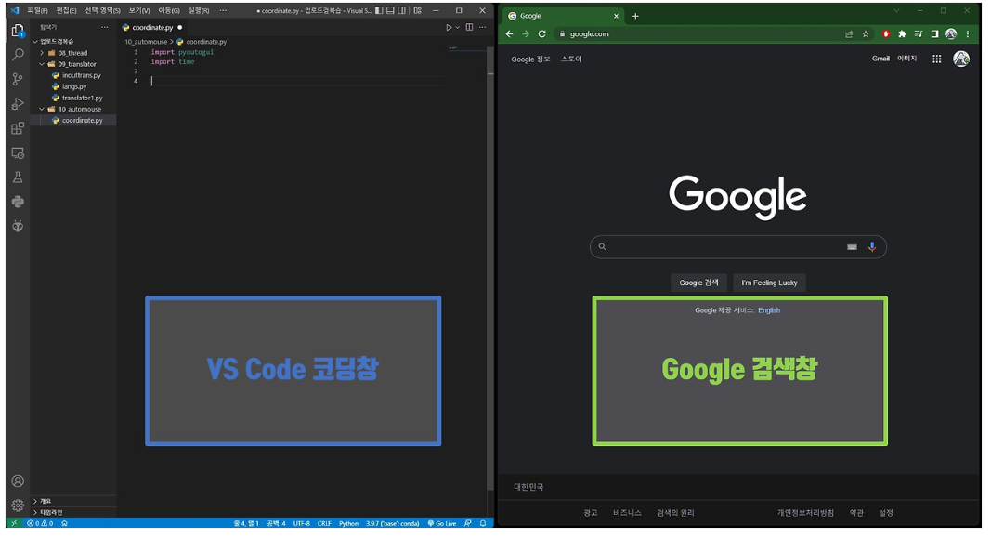Click the remote window indicator in status bar
The image size is (991, 539).
click(14, 524)
